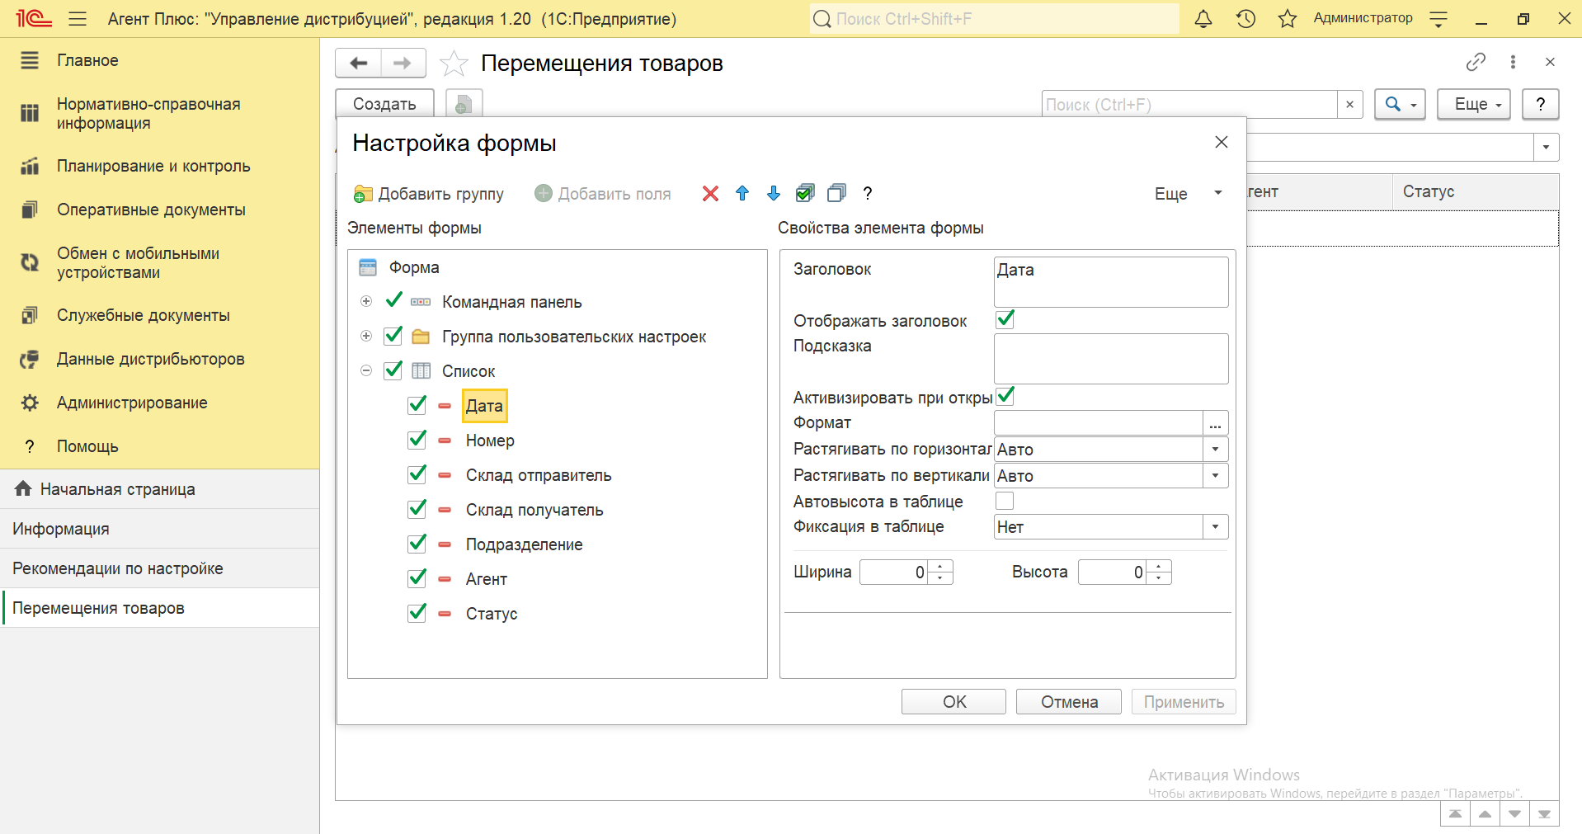Navigate forward with the right arrow
The width and height of the screenshot is (1582, 834).
coord(403,63)
